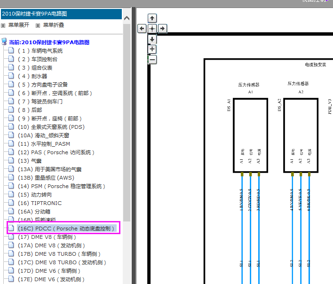The height and width of the screenshot is (284, 333).
Task: Click the computer icon beside the root node
Action: tap(4, 41)
